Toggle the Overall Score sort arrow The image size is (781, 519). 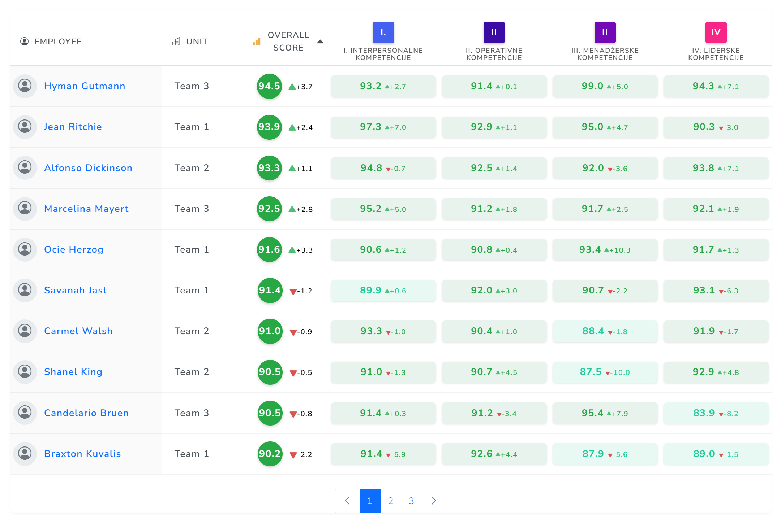(320, 42)
